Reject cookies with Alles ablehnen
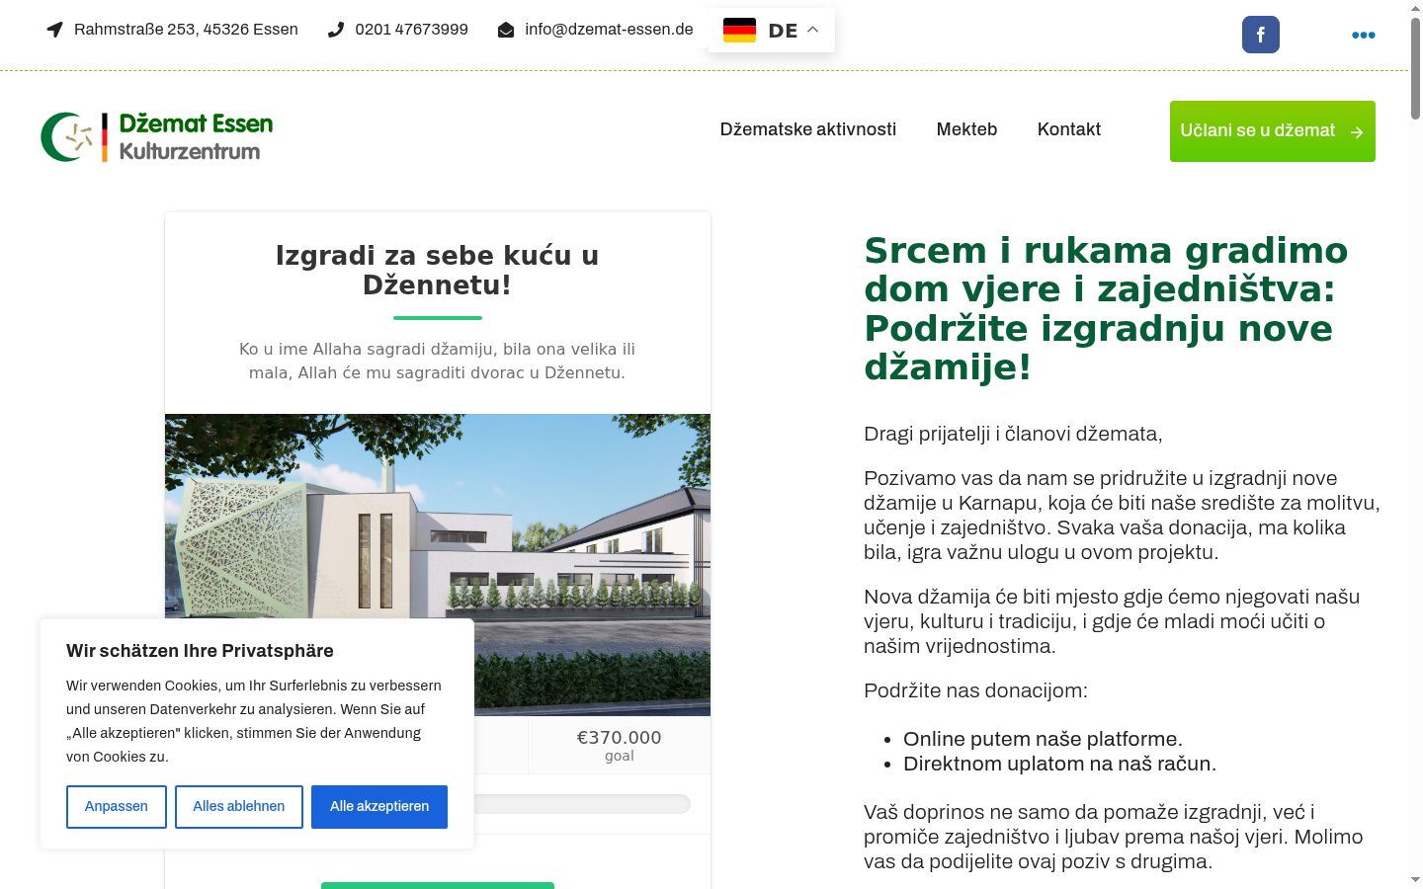The width and height of the screenshot is (1423, 889). [x=239, y=807]
